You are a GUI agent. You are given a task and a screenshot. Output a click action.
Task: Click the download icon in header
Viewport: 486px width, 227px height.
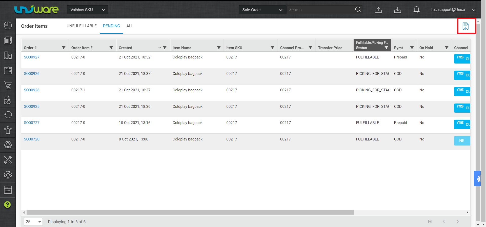point(397,10)
